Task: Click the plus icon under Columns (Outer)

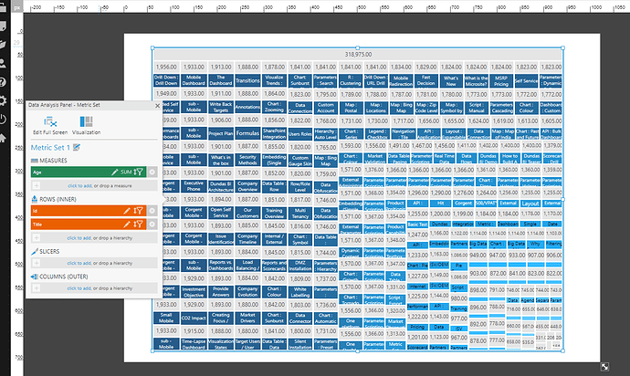Action: click(37, 288)
